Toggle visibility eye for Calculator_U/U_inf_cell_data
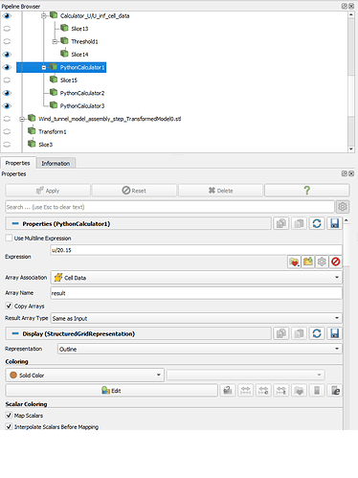The height and width of the screenshot is (478, 358). (7, 15)
